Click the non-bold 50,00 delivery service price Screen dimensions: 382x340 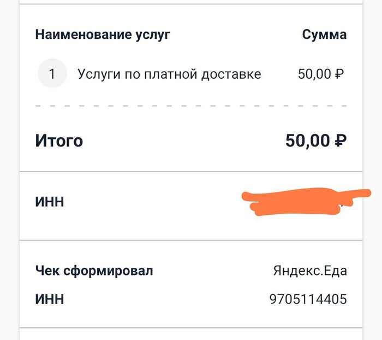(314, 74)
